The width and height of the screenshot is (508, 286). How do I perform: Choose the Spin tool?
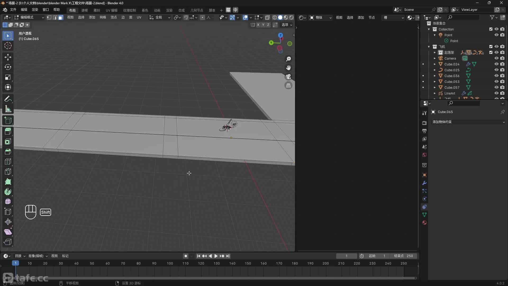tap(8, 192)
